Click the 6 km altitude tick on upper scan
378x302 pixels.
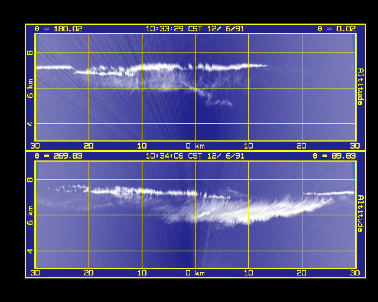(x=30, y=88)
